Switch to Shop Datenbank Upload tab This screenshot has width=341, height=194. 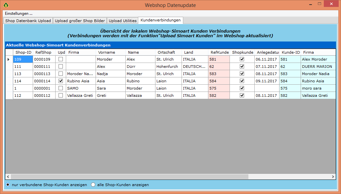tap(28, 20)
